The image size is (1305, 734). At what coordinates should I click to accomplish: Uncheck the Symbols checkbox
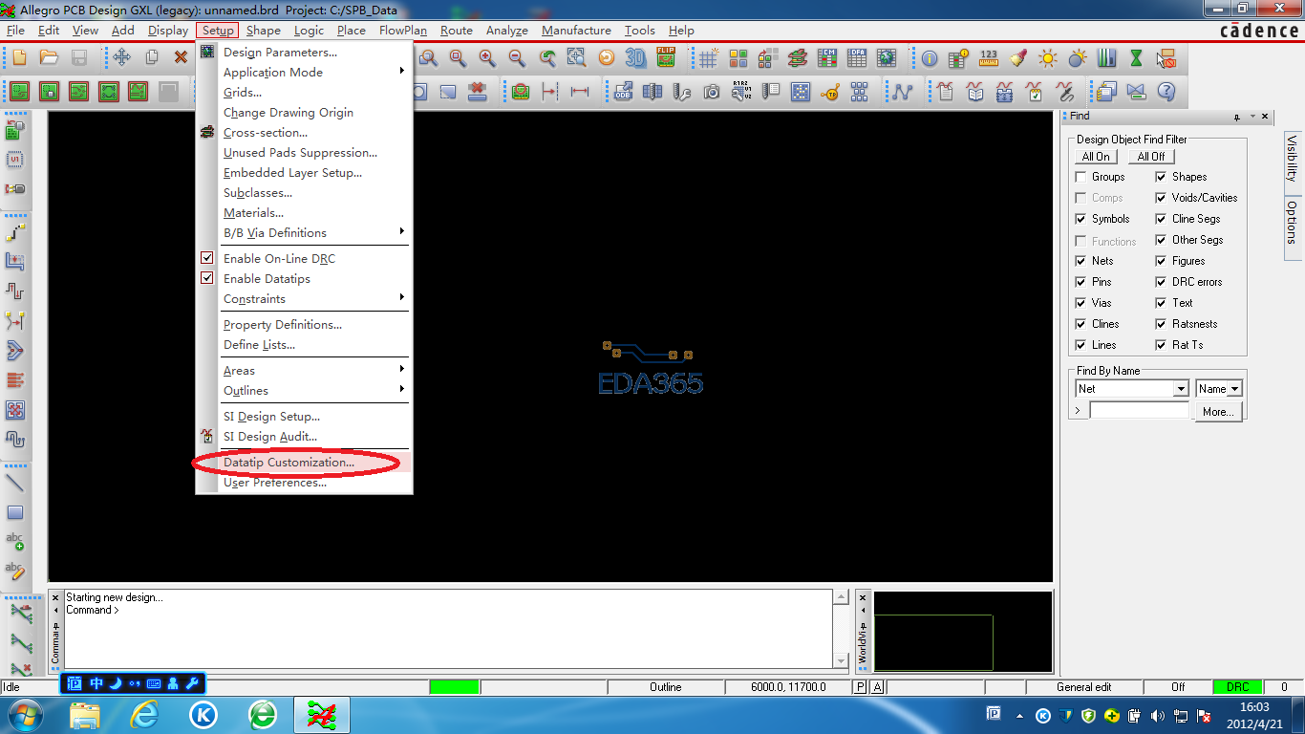[x=1080, y=219]
